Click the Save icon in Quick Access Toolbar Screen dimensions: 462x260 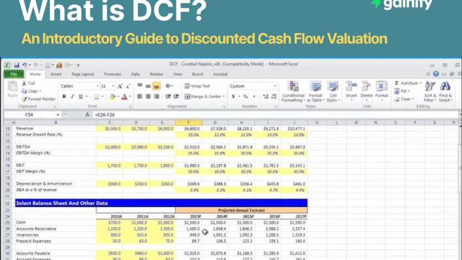pyautogui.click(x=17, y=65)
